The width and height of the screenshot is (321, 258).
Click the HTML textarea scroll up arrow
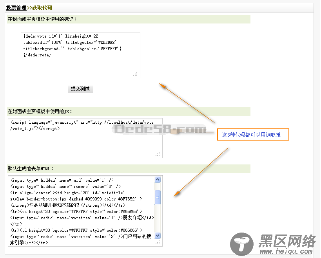(x=158, y=179)
